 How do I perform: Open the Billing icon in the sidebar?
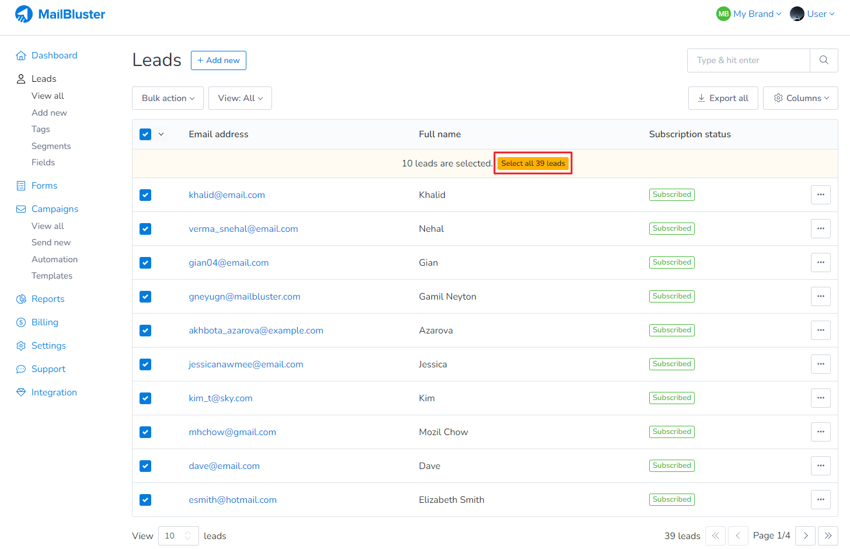point(21,322)
